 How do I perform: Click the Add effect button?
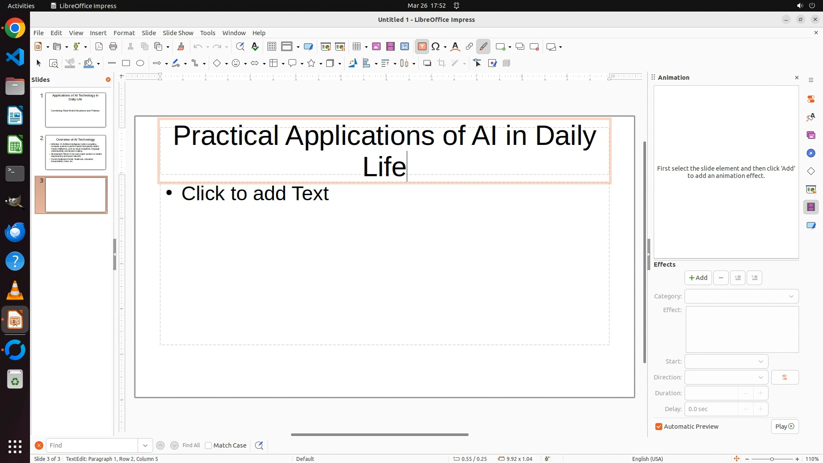[698, 278]
